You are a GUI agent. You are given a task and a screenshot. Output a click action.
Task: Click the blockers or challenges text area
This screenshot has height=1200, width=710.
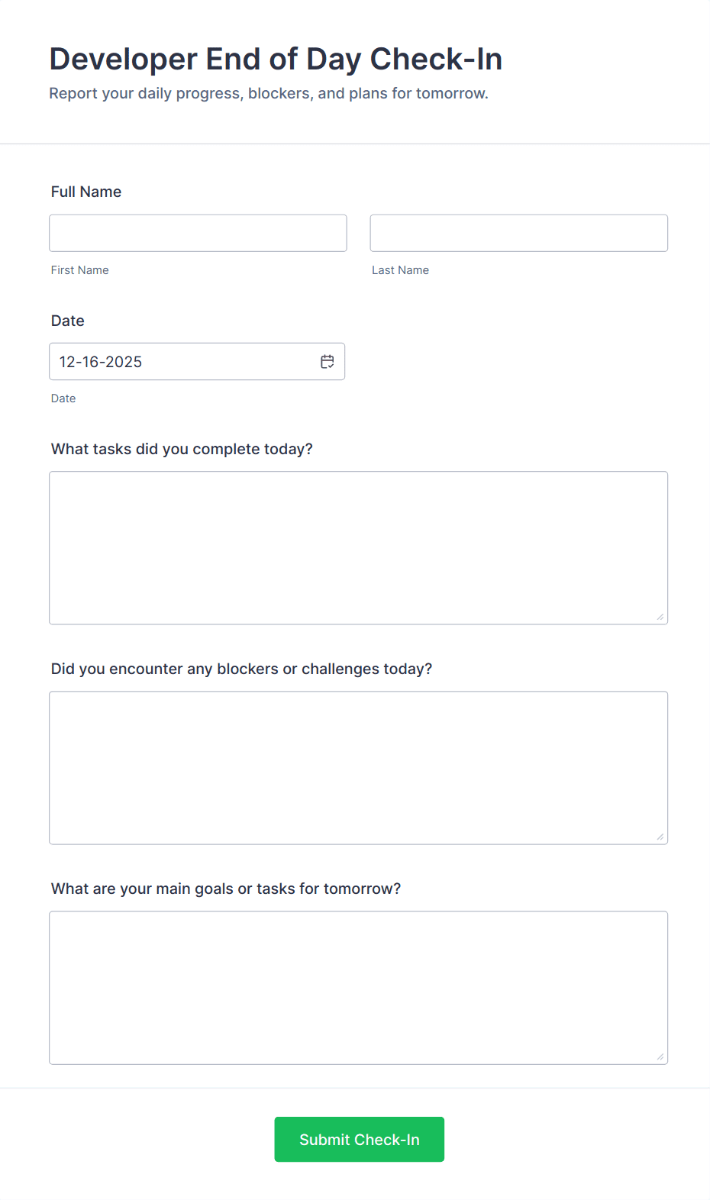[358, 767]
